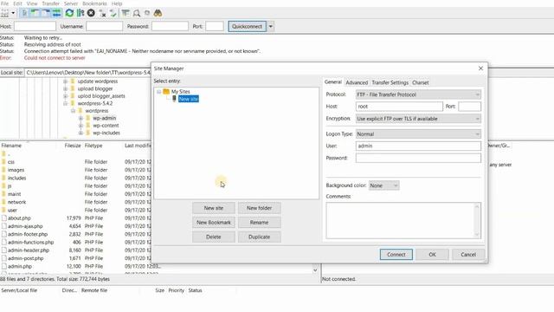The image size is (554, 312).
Task: Click the Connect button
Action: point(396,254)
